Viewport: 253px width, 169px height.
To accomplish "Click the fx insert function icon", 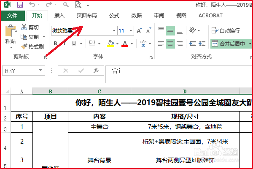I will 96,71.
